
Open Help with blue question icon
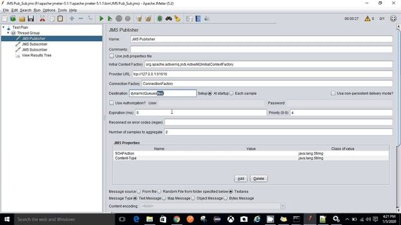point(198,19)
